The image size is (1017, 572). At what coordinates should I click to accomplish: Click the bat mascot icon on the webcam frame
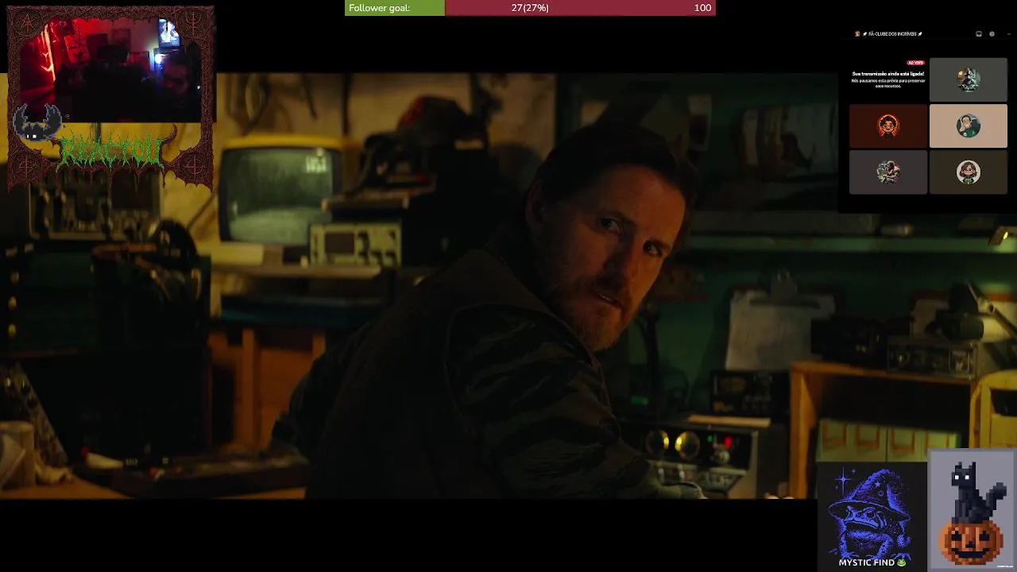(x=37, y=122)
